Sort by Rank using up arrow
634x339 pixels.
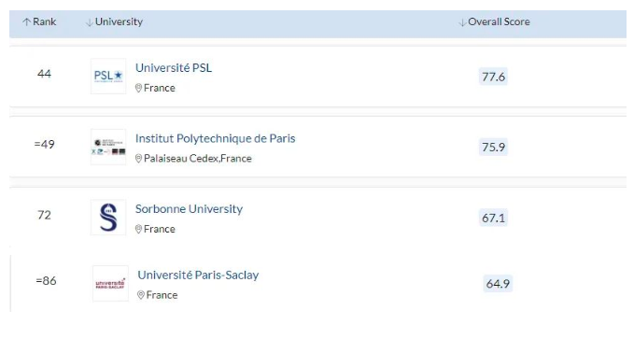[x=27, y=22]
